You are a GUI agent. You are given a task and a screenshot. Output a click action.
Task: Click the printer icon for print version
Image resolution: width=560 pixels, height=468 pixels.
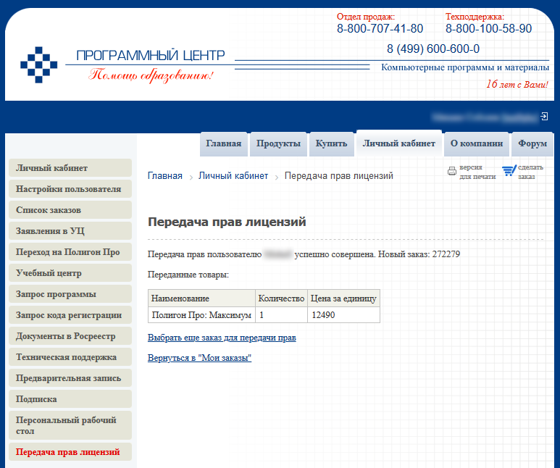tap(452, 171)
